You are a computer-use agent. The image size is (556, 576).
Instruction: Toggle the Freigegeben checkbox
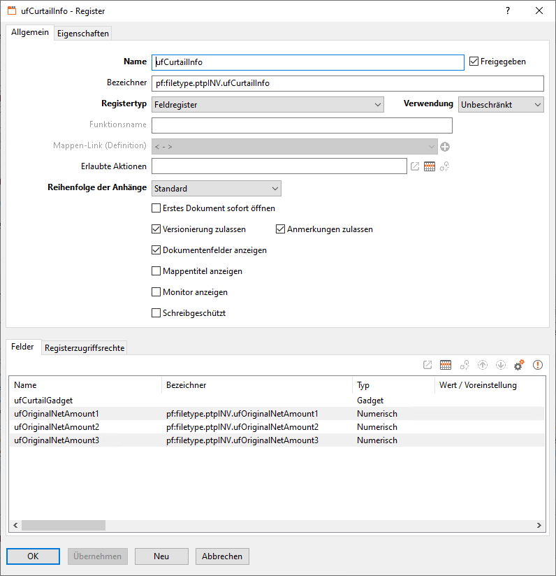pos(474,62)
